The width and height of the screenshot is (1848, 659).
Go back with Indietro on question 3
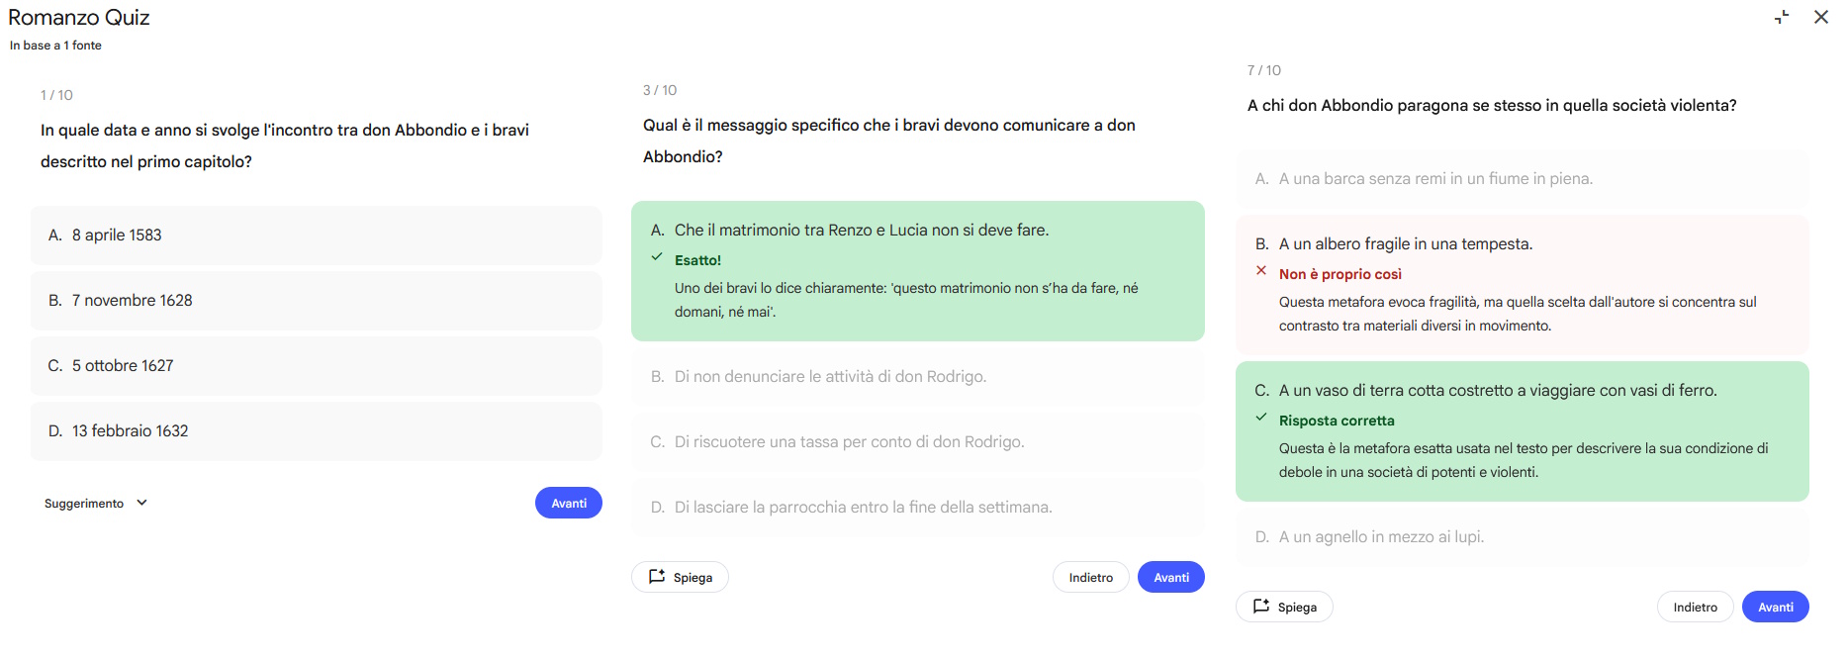(1090, 577)
